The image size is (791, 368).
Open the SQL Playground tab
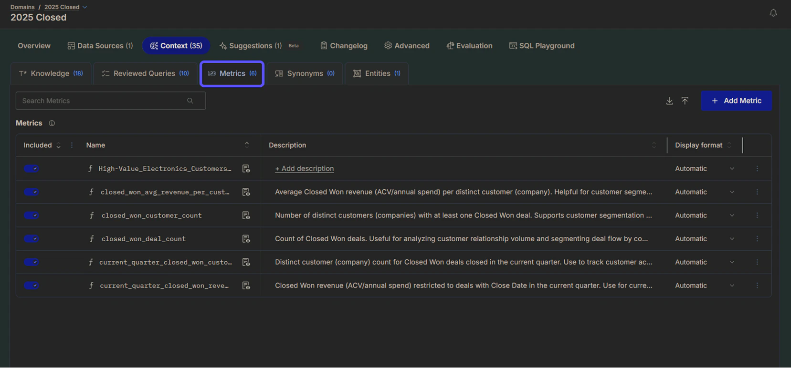coord(542,46)
